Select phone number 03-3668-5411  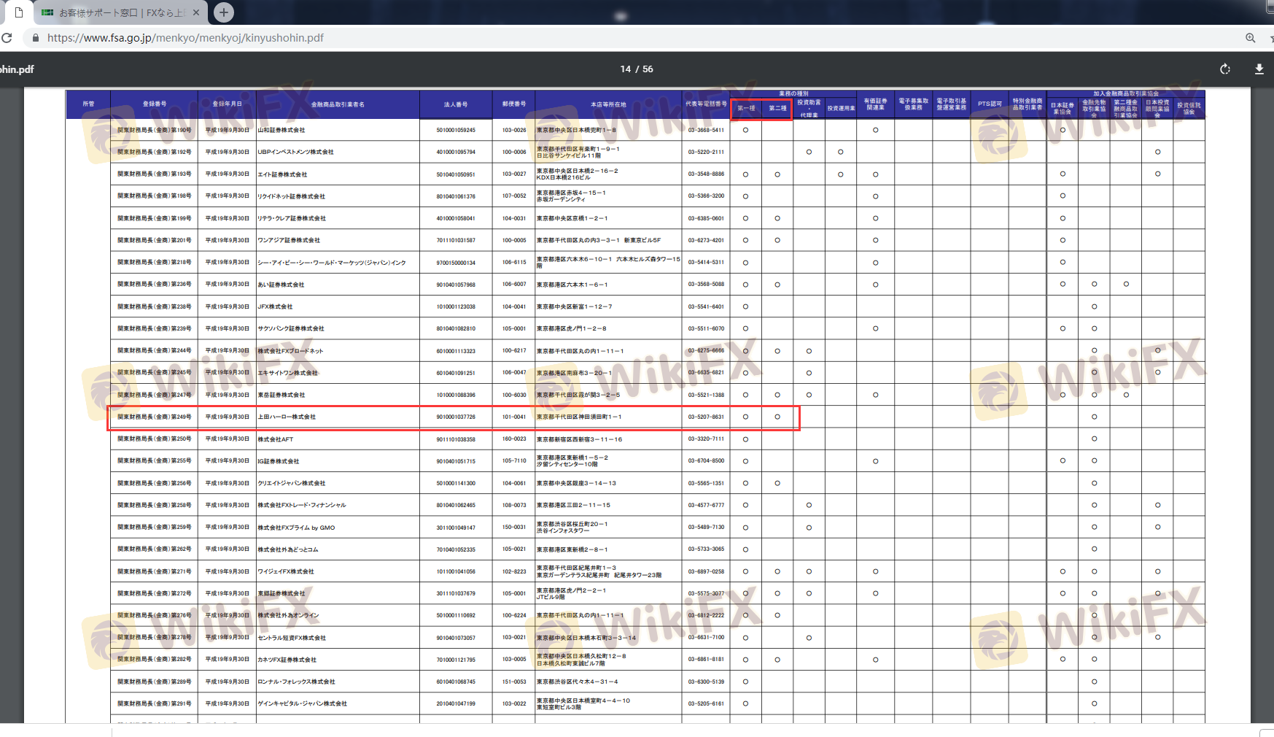click(706, 130)
